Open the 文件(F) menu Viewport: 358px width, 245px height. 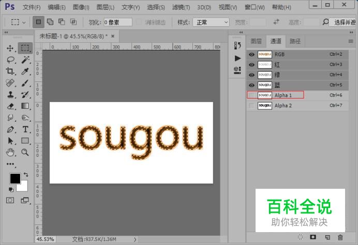[32, 7]
